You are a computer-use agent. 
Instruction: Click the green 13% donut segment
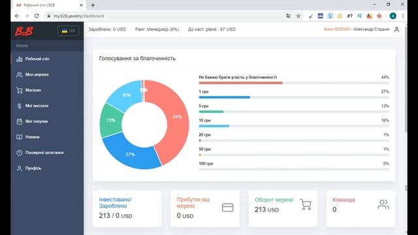pyautogui.click(x=110, y=120)
